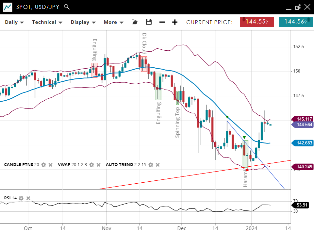This screenshot has width=314, height=233.
Task: Remove the RSI indicator panel
Action: click(28, 198)
